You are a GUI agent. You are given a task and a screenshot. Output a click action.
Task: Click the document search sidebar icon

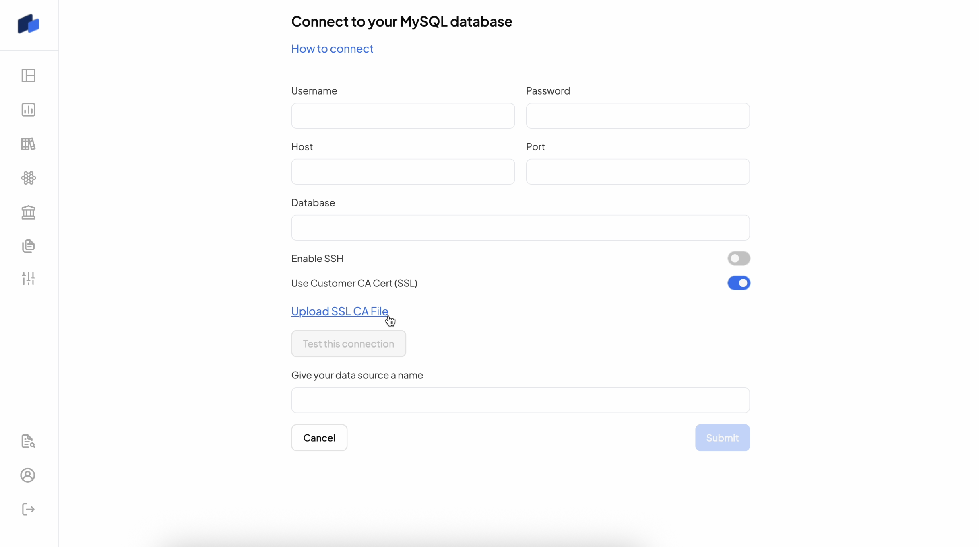[28, 441]
